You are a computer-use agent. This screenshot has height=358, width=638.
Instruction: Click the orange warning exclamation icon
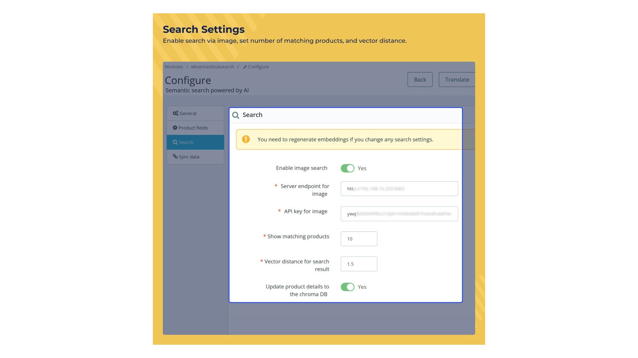[246, 139]
